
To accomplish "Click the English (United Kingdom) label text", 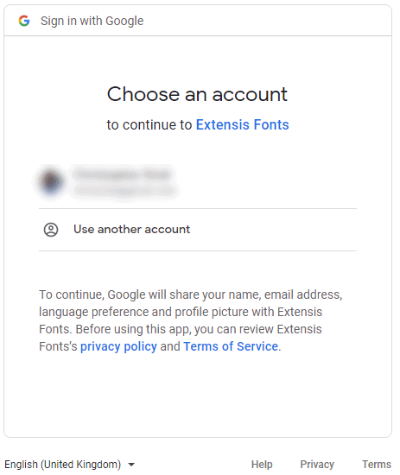I will 63,464.
